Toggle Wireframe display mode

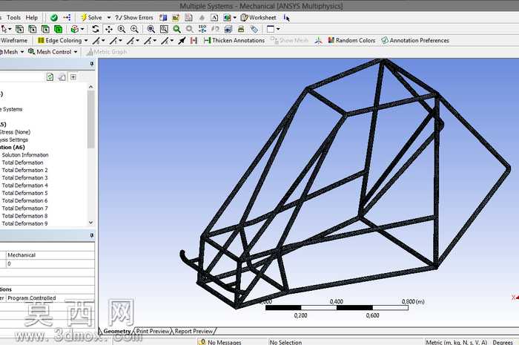[14, 40]
